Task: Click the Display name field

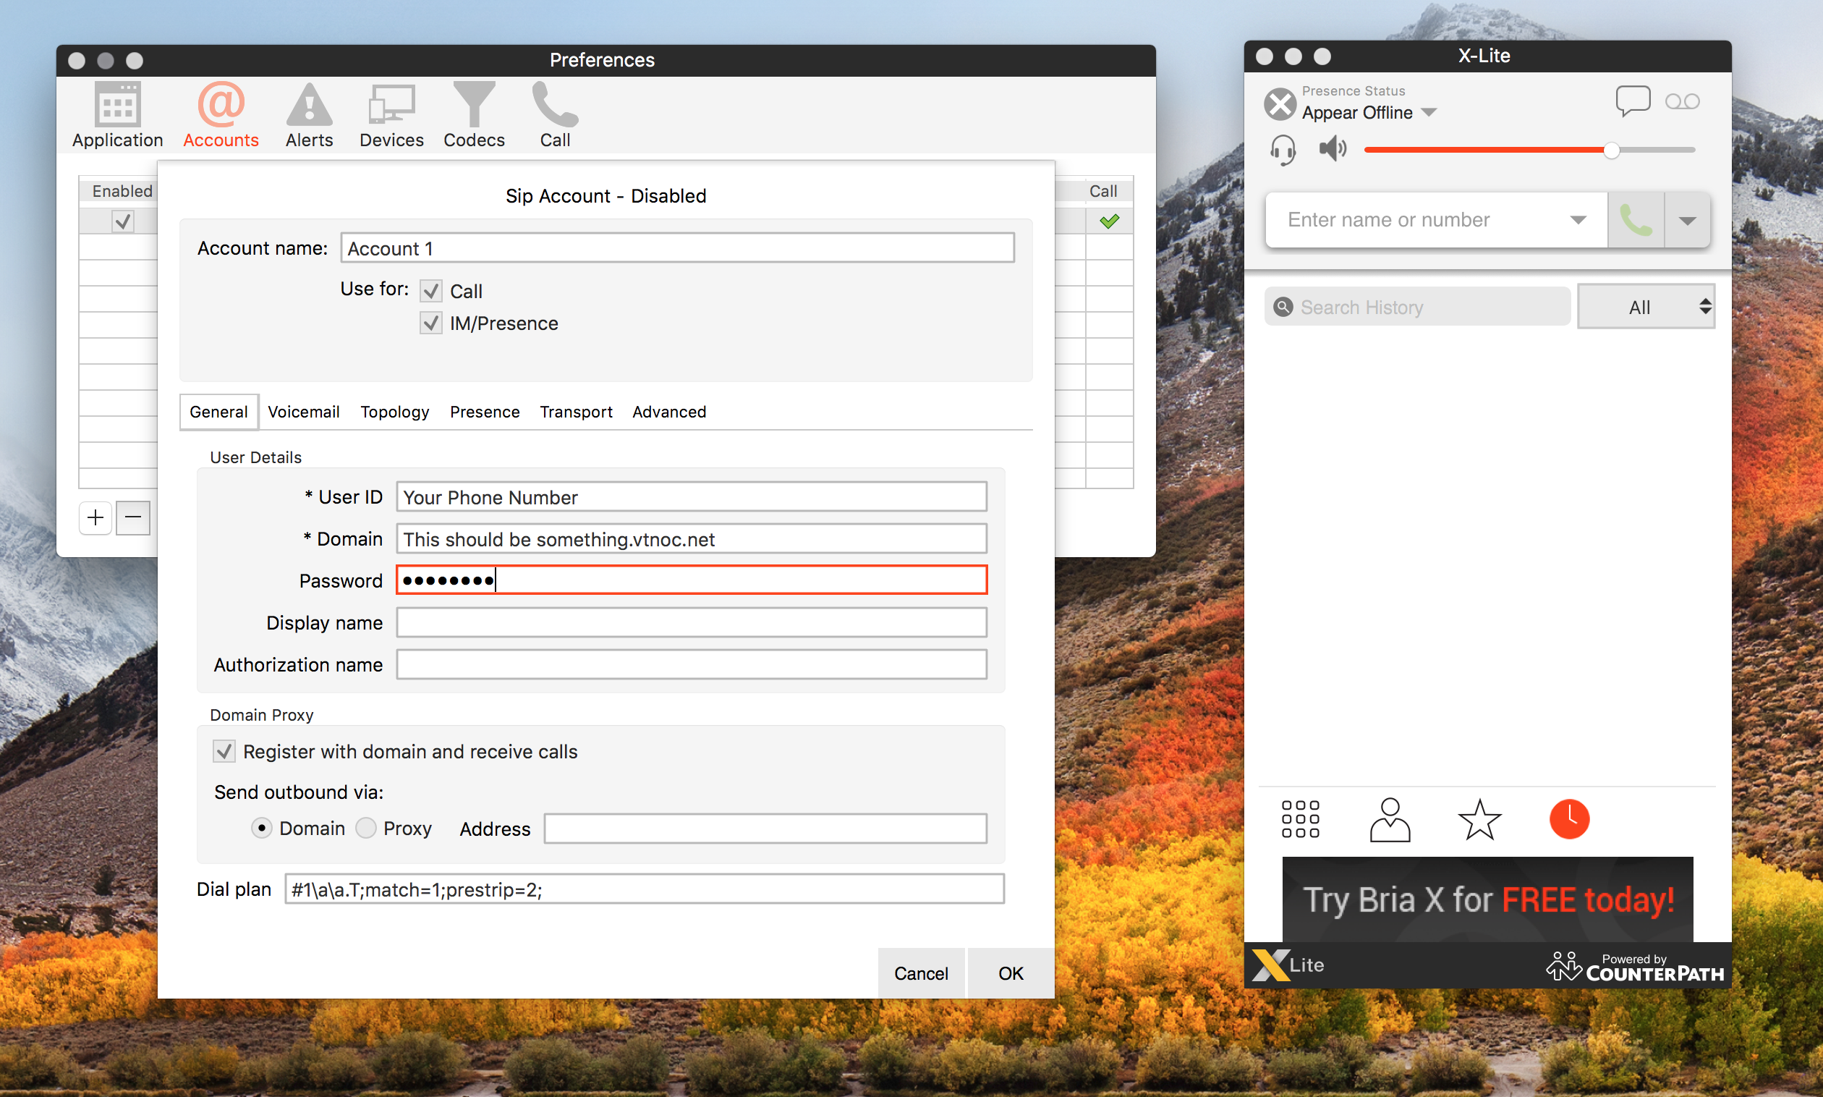Action: pyautogui.click(x=692, y=622)
